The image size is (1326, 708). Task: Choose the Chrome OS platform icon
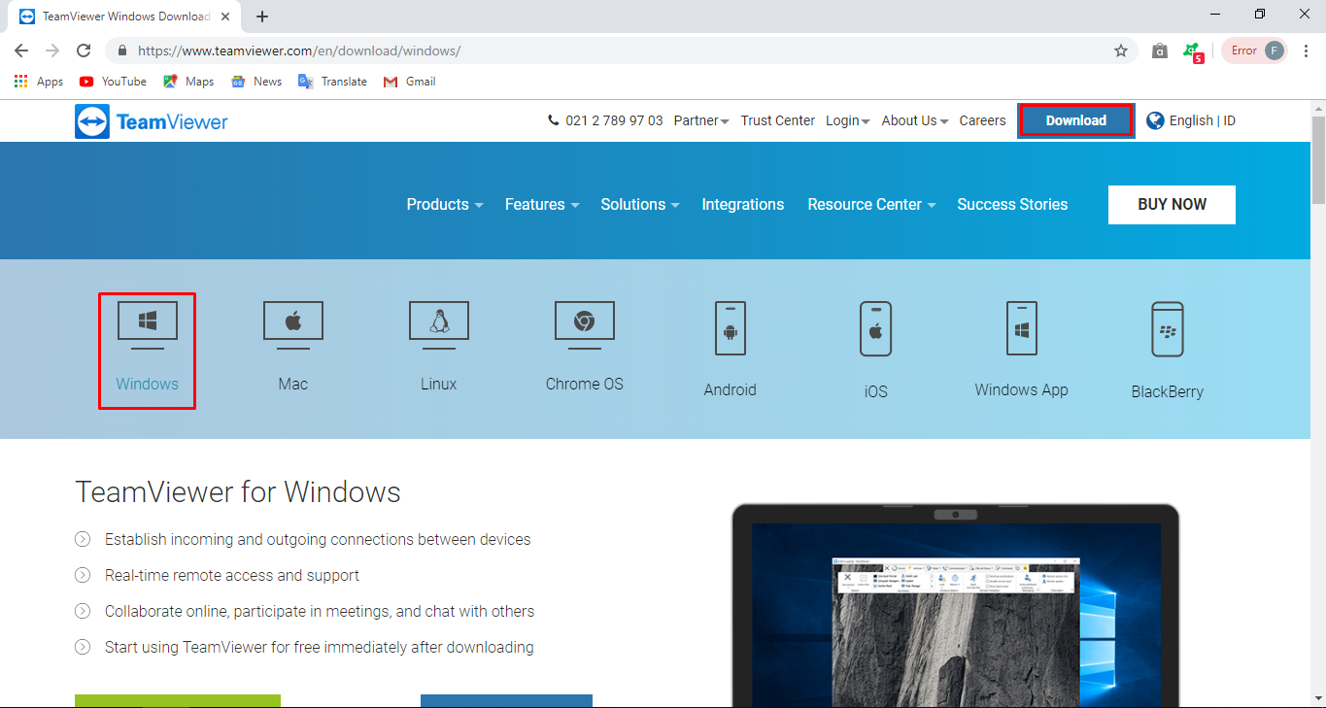[585, 325]
